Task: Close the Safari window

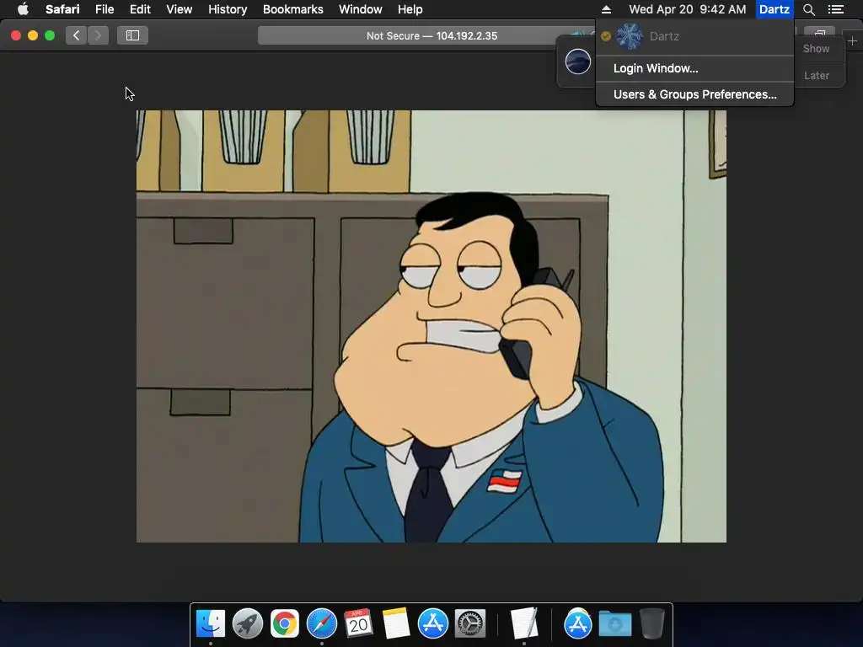Action: [x=16, y=35]
